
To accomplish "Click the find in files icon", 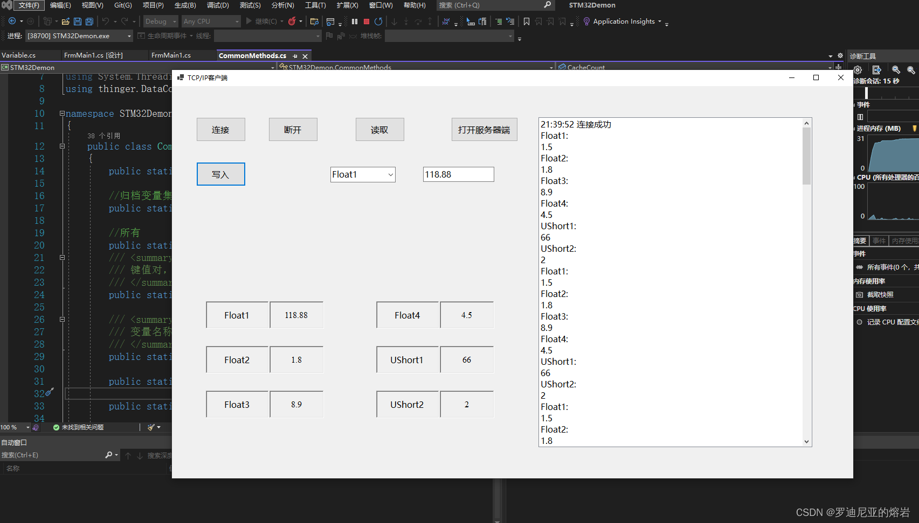I will point(315,22).
